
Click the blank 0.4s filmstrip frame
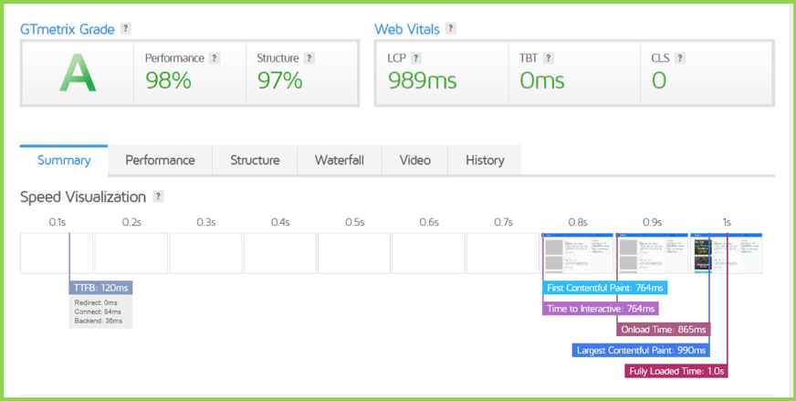[x=280, y=253]
